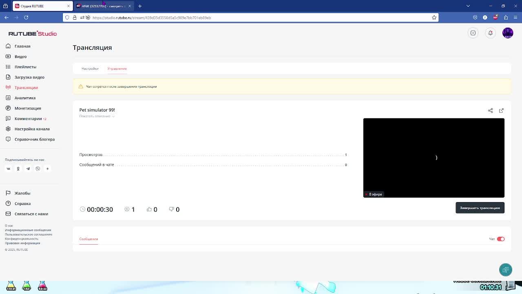Screen dimensions: 522x294
Task: Open the Информационные сообщения footer link
Action: click(28, 230)
